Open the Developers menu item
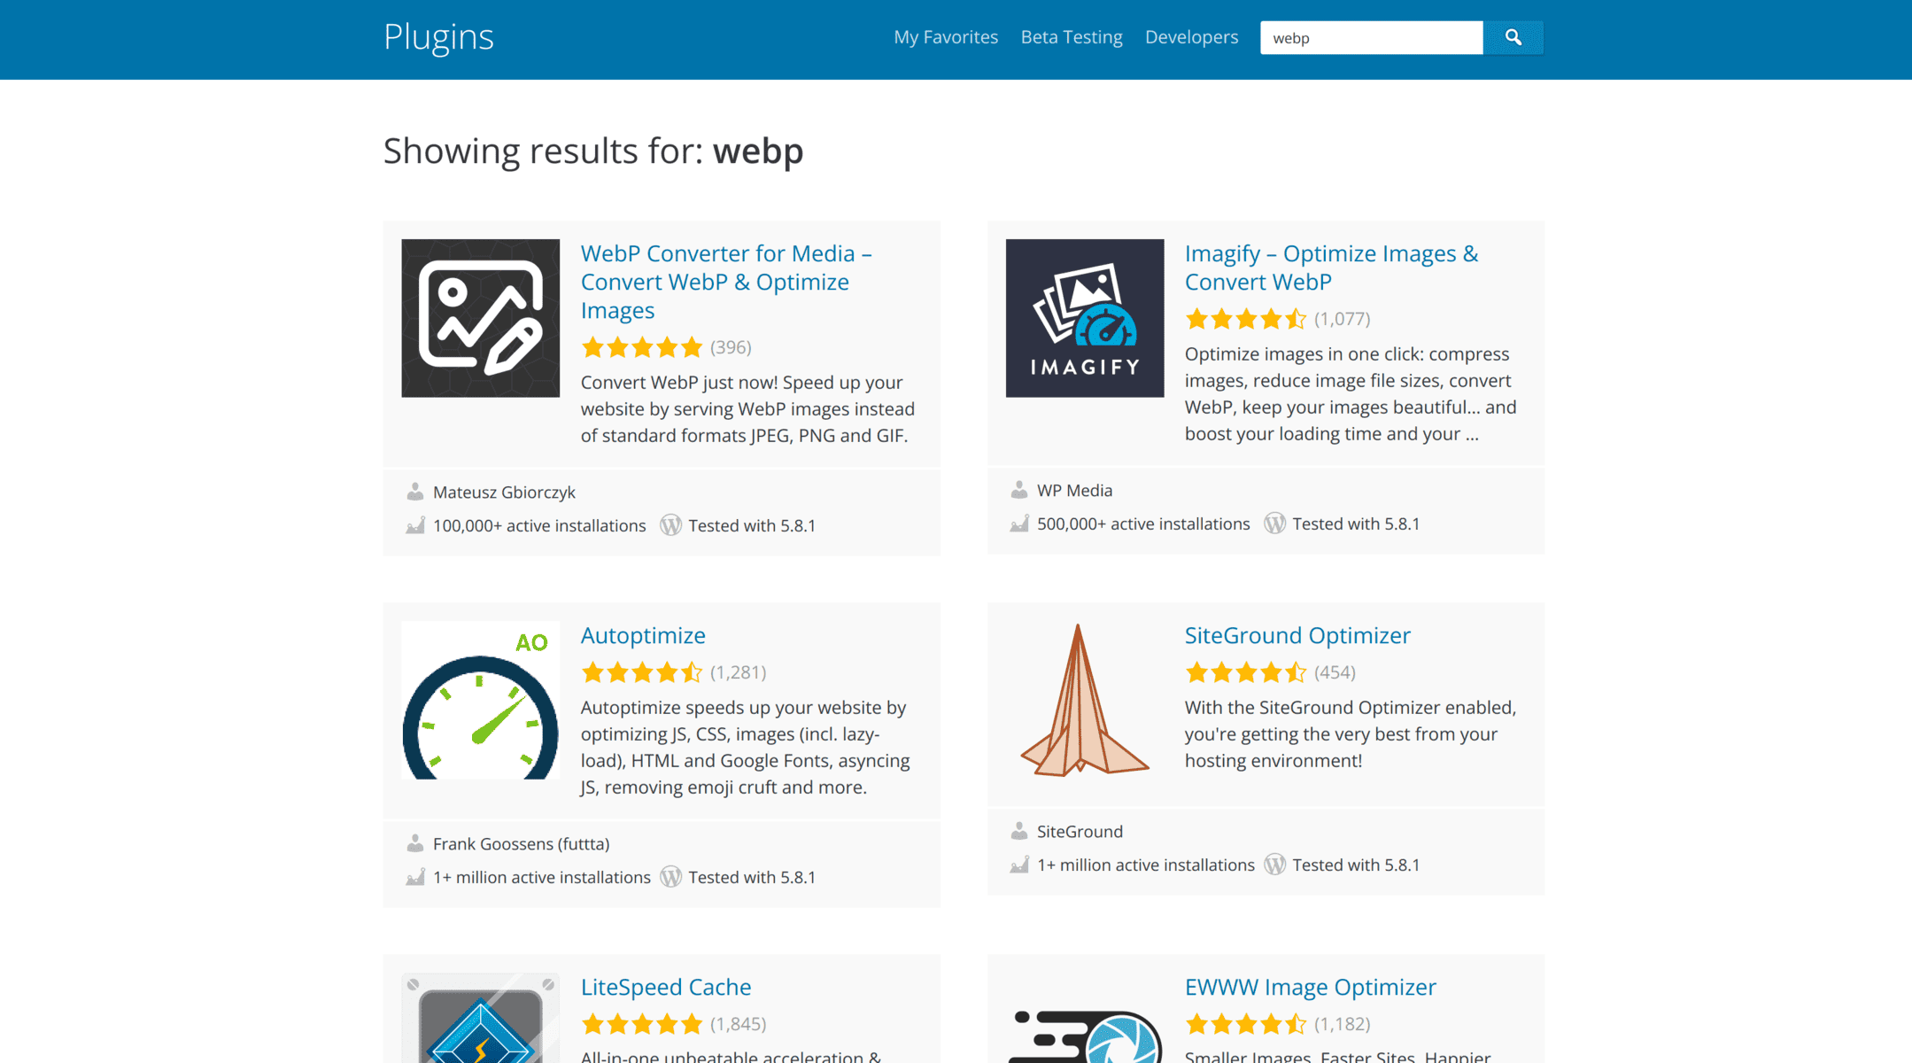This screenshot has width=1912, height=1063. click(x=1191, y=37)
